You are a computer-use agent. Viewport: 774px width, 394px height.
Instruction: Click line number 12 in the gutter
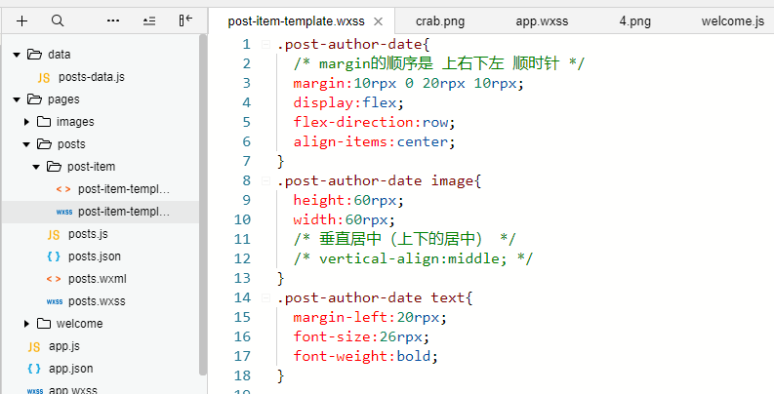pos(242,258)
